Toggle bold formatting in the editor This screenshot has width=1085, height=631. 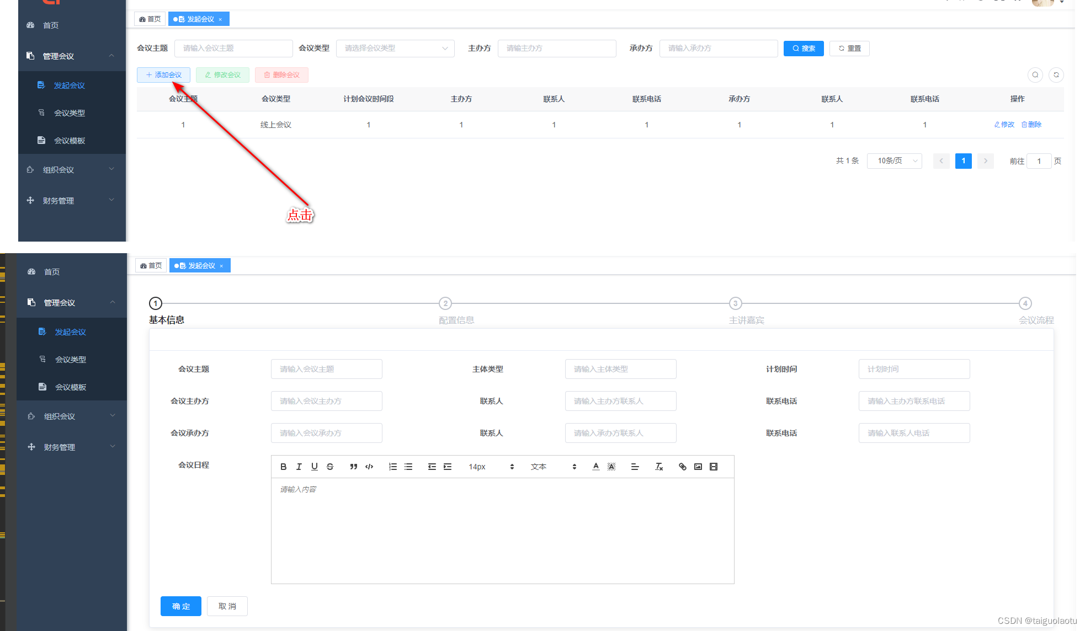point(284,467)
